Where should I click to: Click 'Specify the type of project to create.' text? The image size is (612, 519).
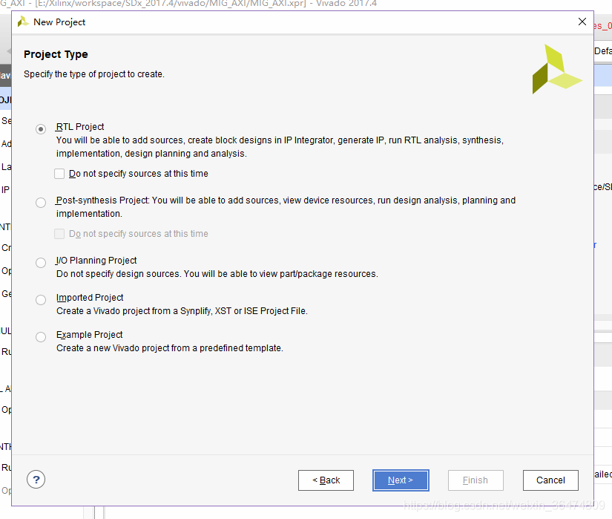[94, 74]
